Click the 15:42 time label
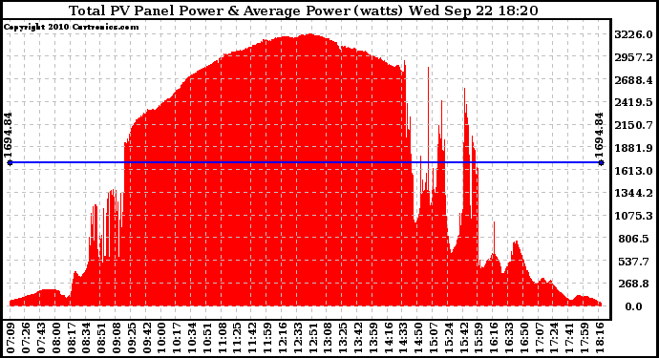Viewport: 659px width, 358px height. (x=462, y=339)
